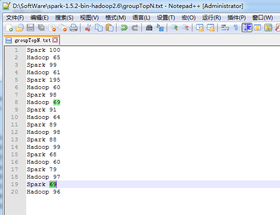This screenshot has width=280, height=215.
Task: Zoom out with the magnifier minus icon
Action: click(x=185, y=28)
